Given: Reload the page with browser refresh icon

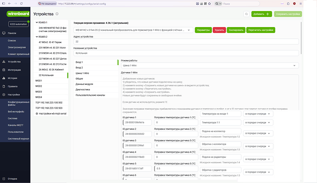Looking at the screenshot, I should (22, 4).
